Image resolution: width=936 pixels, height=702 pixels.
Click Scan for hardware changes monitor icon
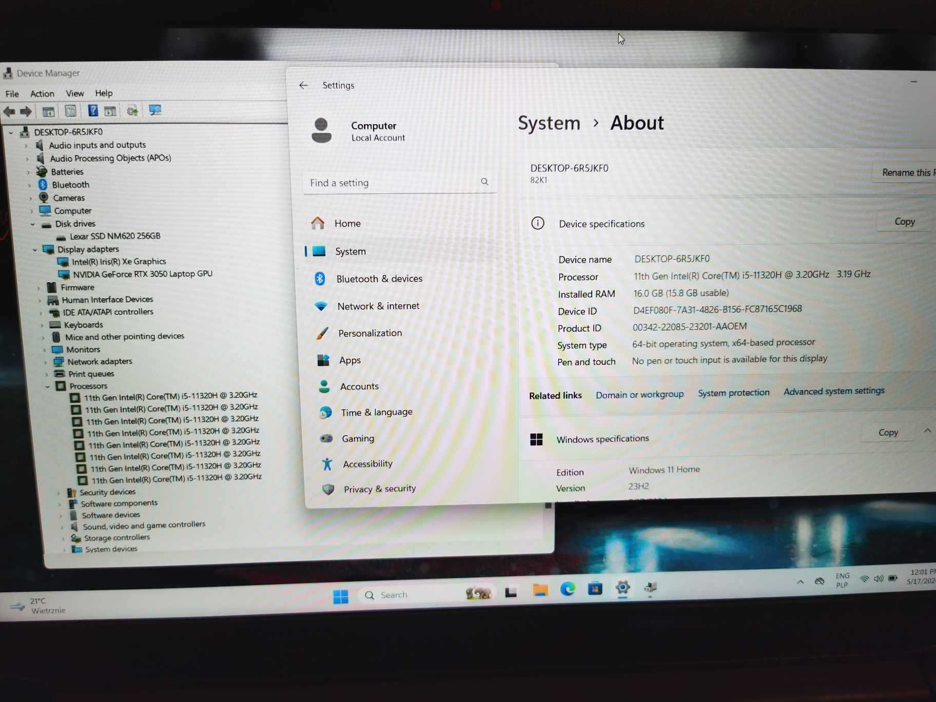pyautogui.click(x=155, y=110)
